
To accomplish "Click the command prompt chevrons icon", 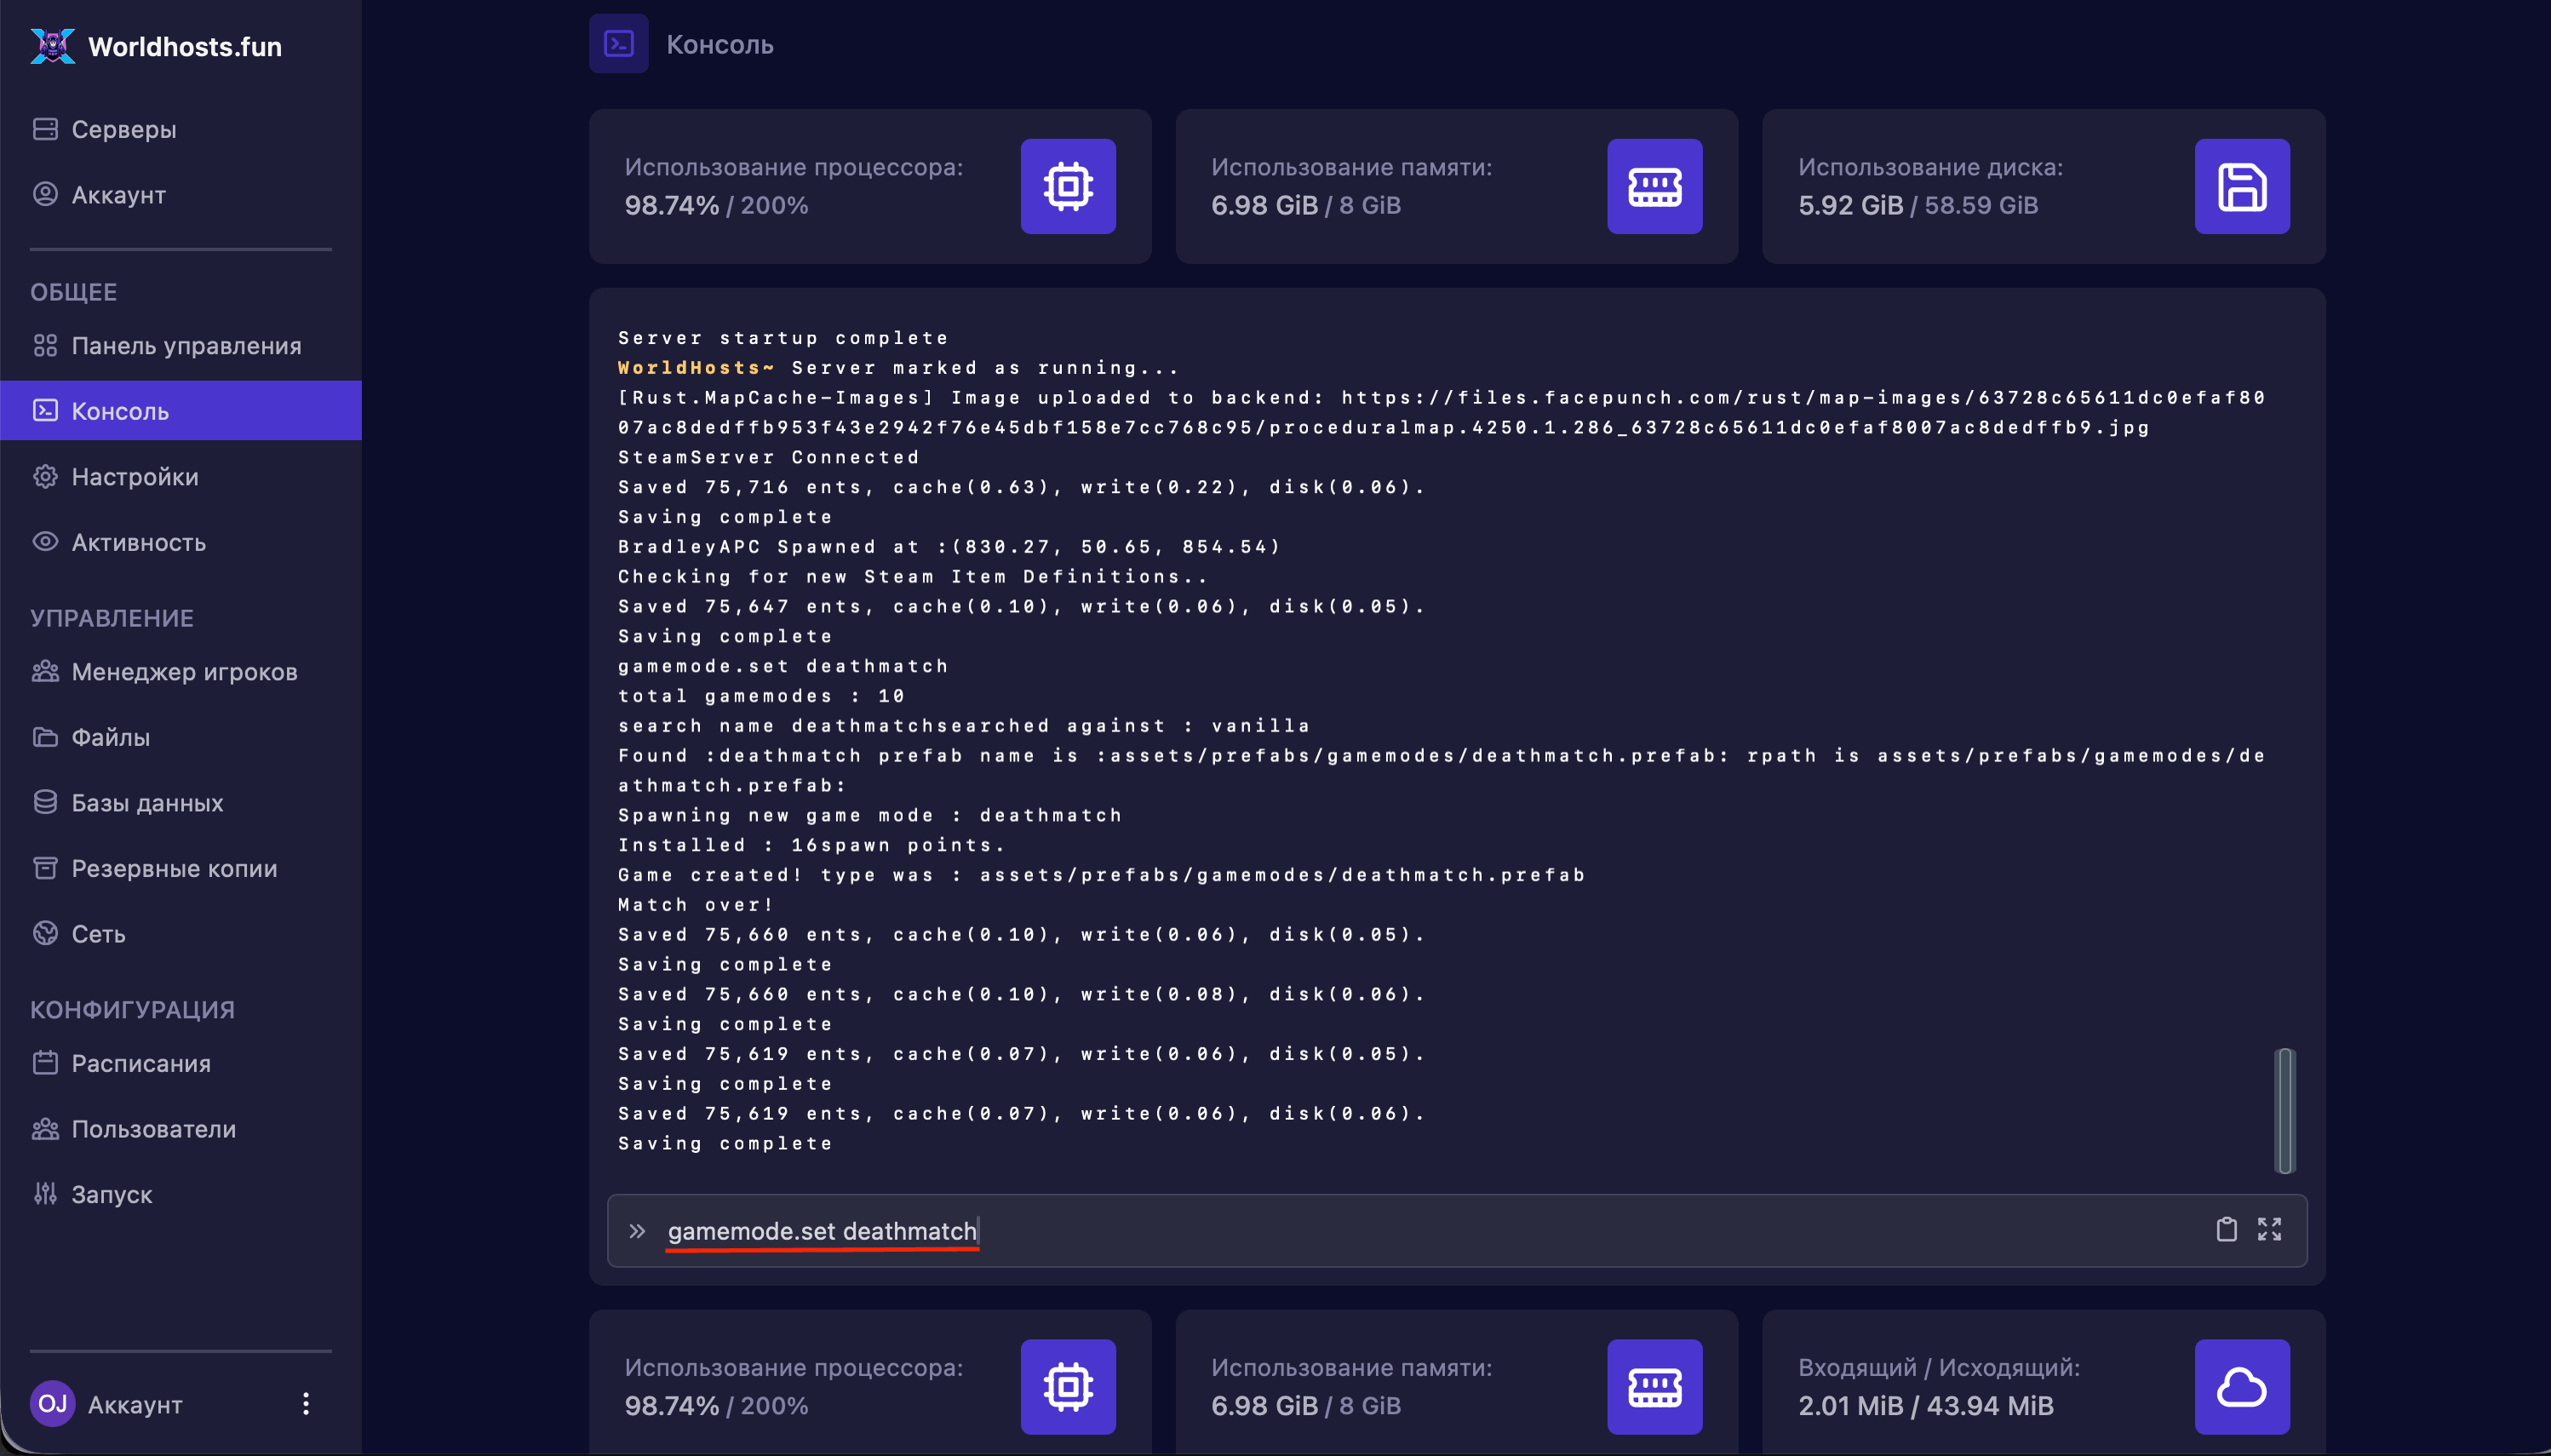I will [637, 1231].
